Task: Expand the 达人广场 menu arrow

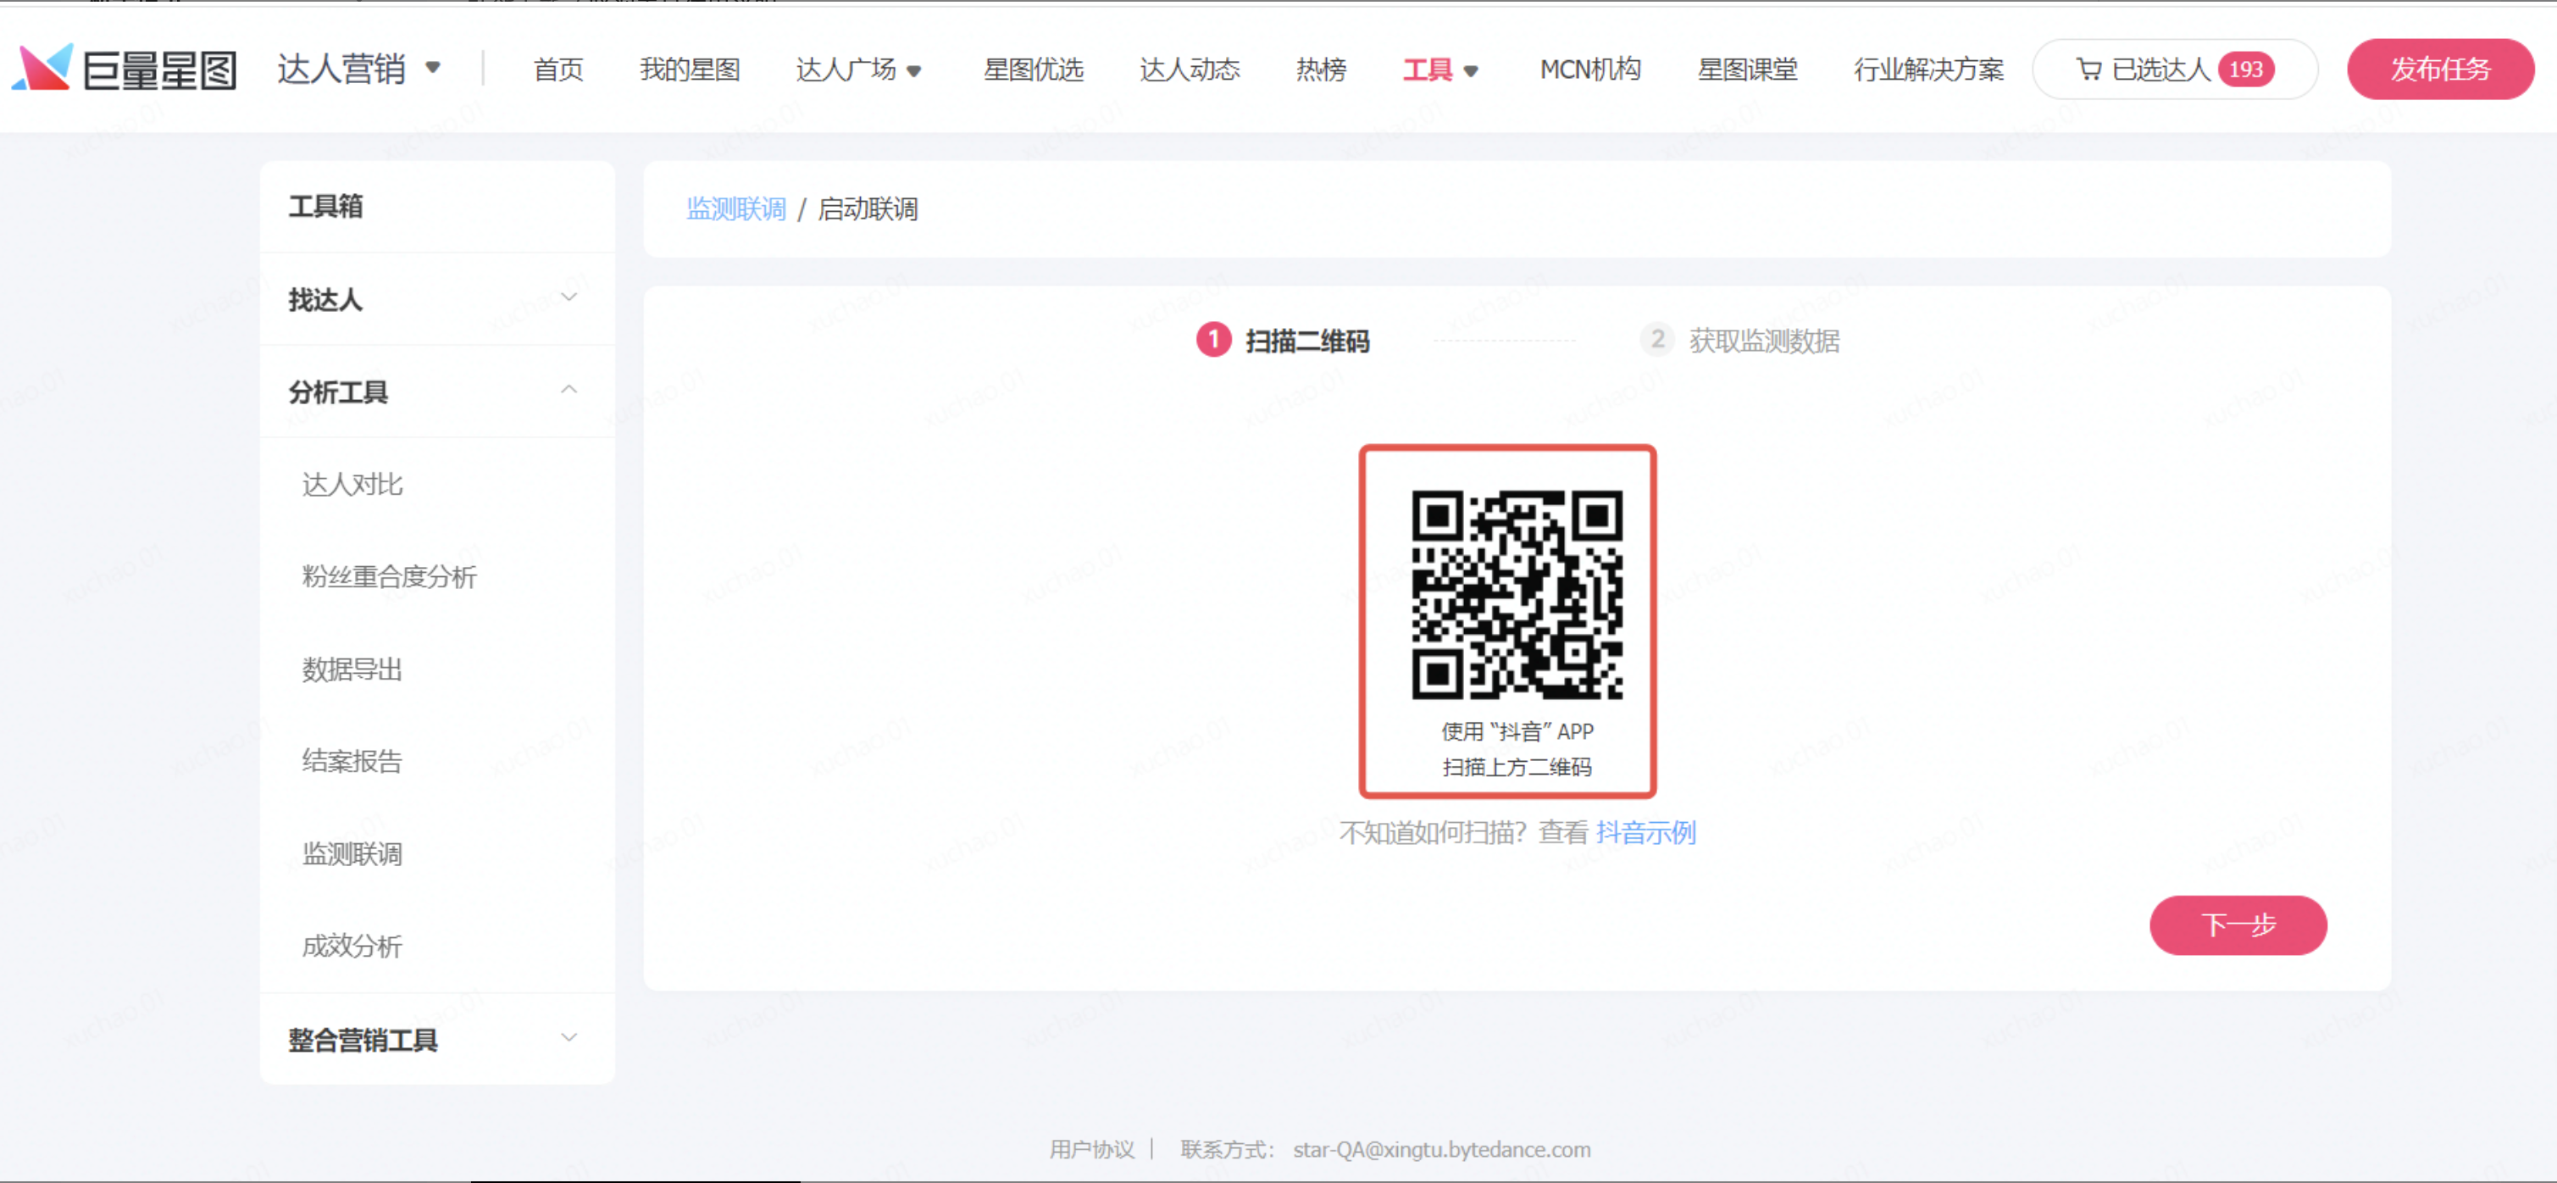Action: [x=914, y=70]
